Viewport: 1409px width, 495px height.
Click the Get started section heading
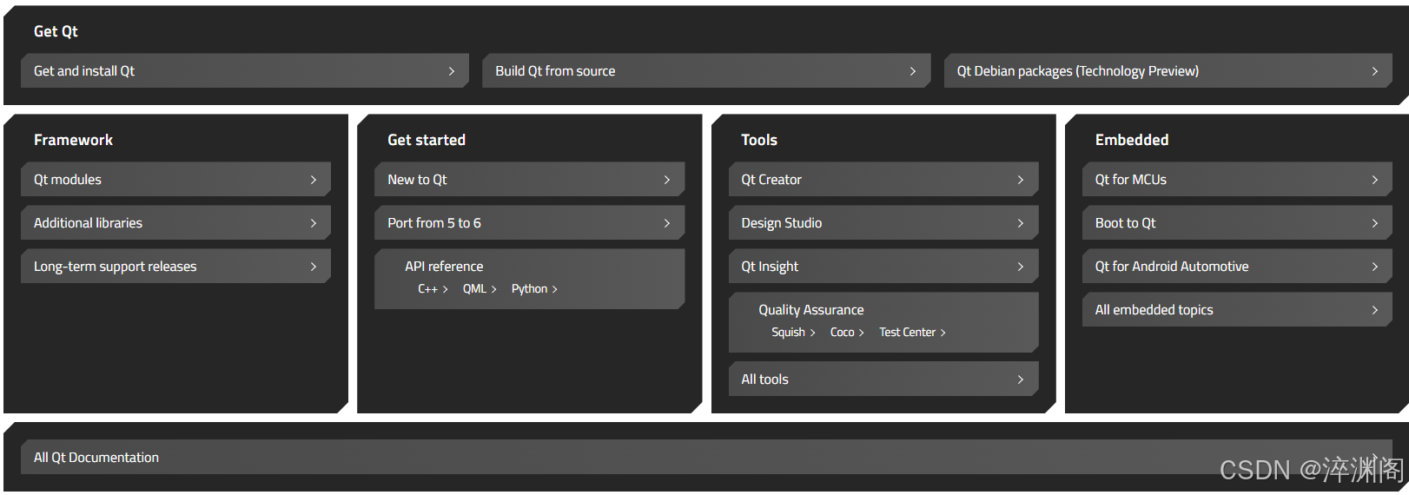(427, 140)
